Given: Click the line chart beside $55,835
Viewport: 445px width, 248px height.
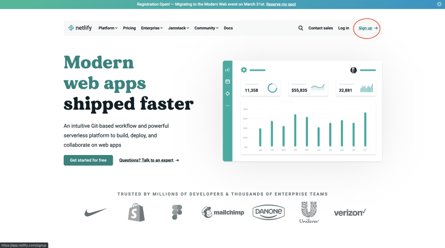Looking at the screenshot, I should (318, 87).
